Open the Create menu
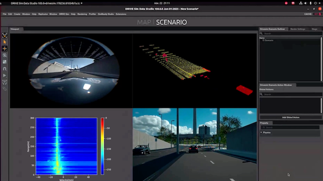 [17, 14]
